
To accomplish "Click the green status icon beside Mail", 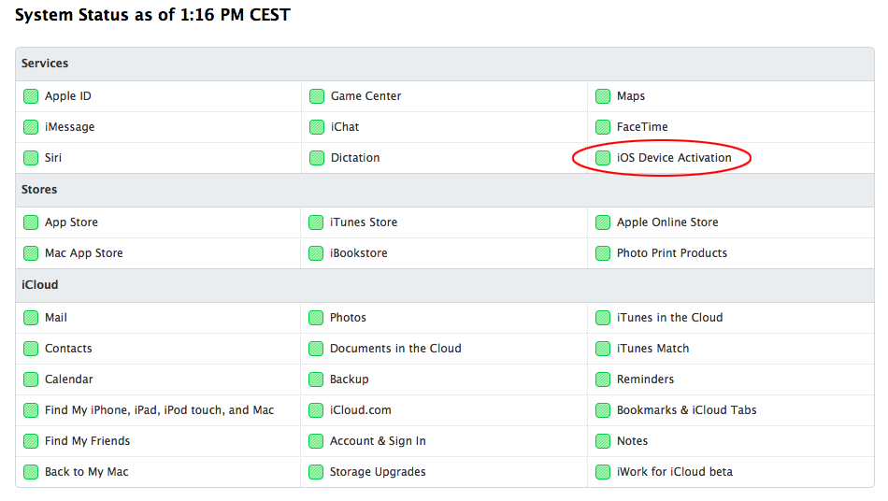I will 31,318.
